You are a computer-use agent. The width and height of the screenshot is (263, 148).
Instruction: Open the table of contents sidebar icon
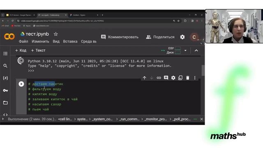pyautogui.click(x=5, y=53)
